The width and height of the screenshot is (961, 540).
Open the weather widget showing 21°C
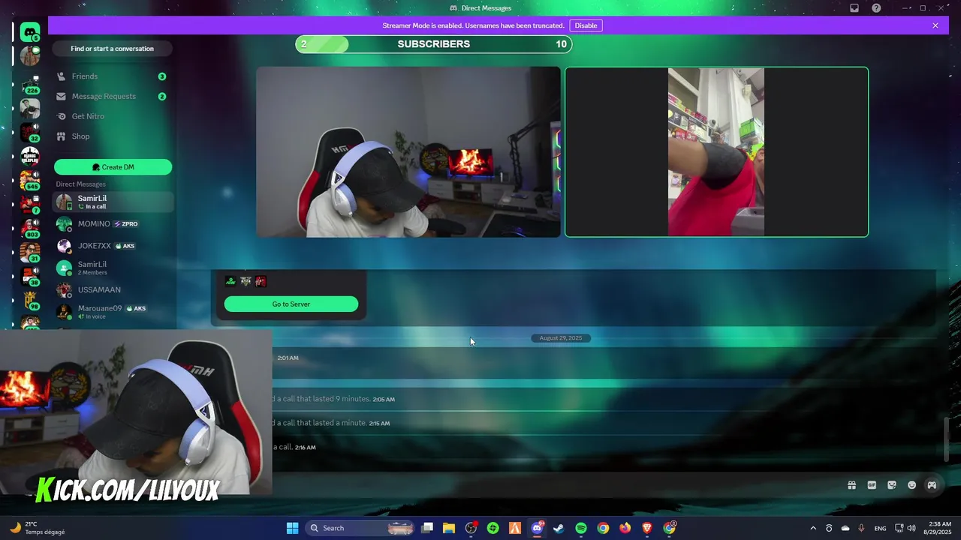point(38,528)
